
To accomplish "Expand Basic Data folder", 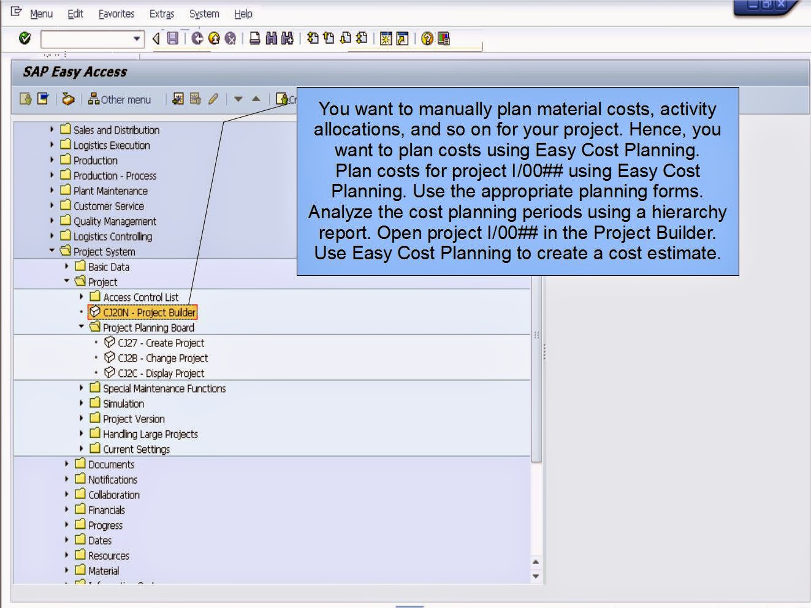I will click(66, 266).
